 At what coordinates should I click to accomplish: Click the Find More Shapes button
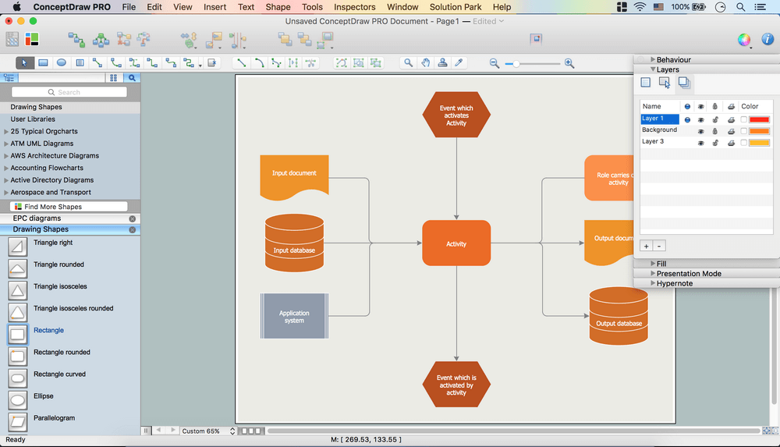[x=69, y=207]
